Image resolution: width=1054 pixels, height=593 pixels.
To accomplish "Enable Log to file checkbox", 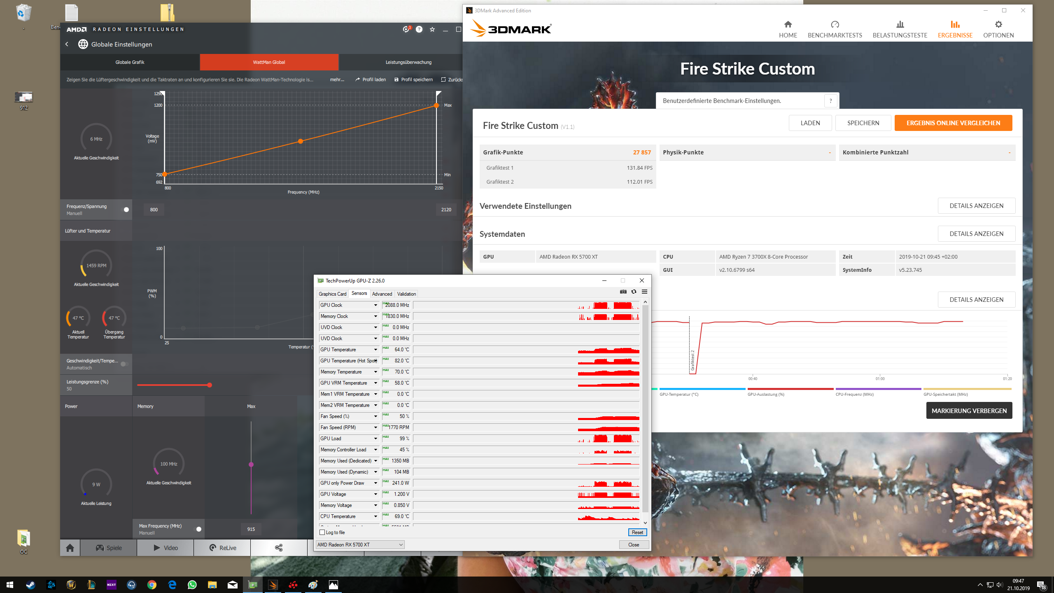I will point(322,532).
